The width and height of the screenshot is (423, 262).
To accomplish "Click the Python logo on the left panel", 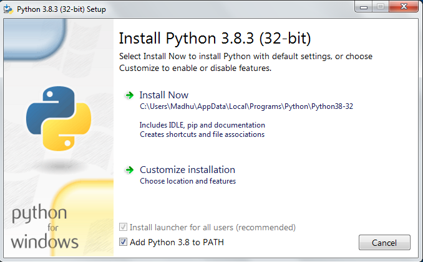I will coord(59,118).
